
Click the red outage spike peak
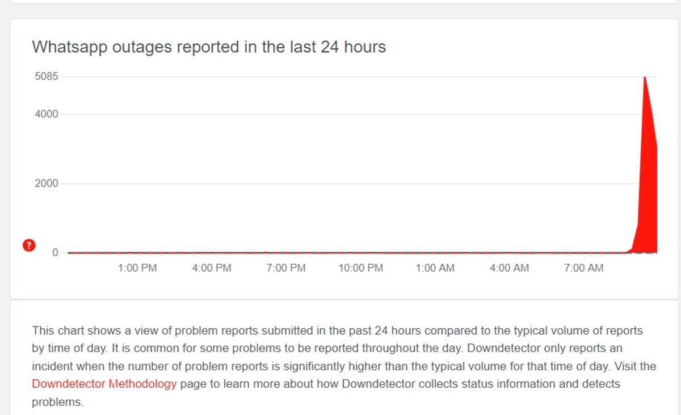coord(645,78)
